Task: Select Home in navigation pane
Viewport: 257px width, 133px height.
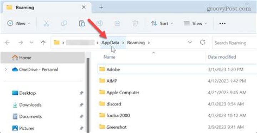Action: point(43,57)
